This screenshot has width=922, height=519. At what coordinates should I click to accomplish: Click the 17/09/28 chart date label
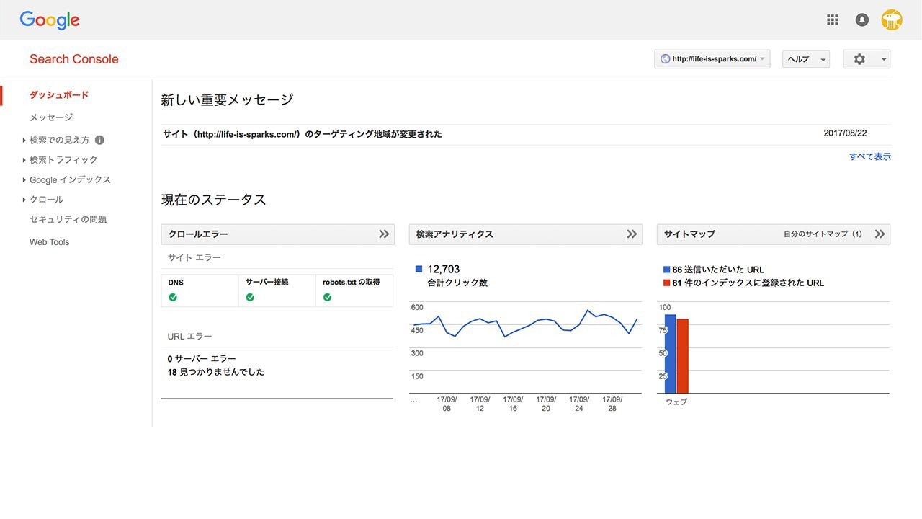[612, 404]
